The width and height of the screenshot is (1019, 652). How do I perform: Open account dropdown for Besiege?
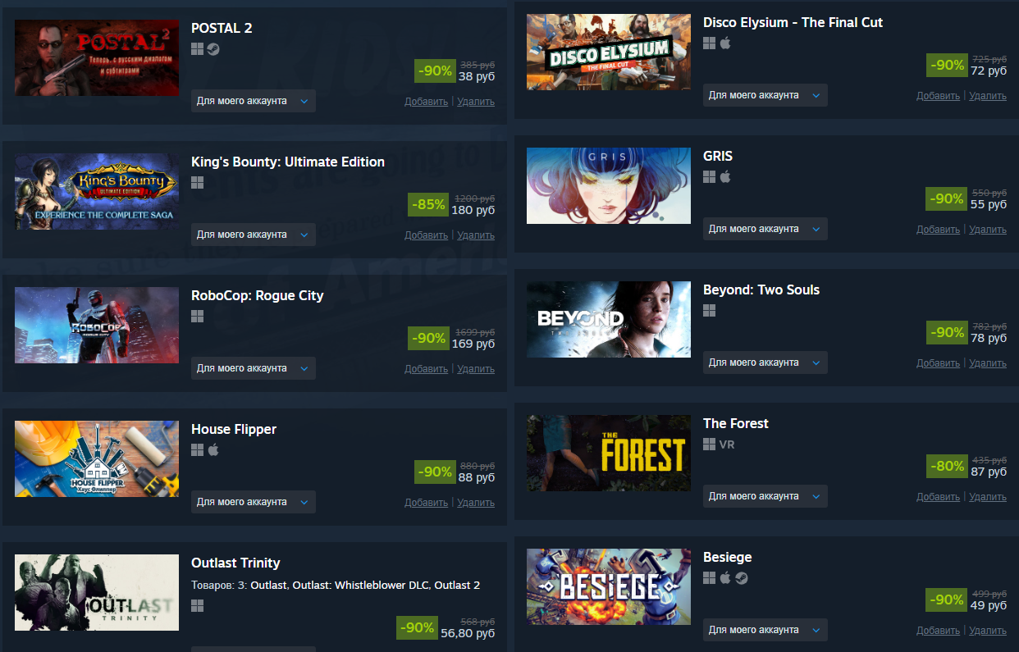point(765,630)
